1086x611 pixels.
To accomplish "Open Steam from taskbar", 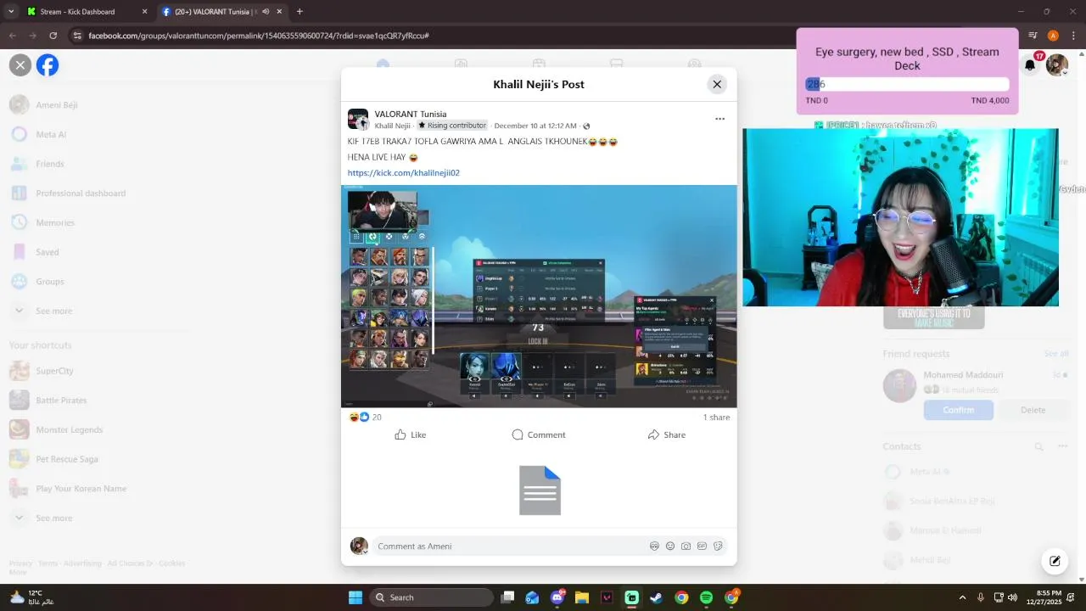I will pyautogui.click(x=656, y=597).
